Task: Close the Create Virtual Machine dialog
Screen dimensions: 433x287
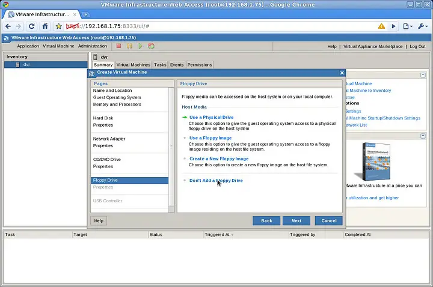Action: pos(342,73)
